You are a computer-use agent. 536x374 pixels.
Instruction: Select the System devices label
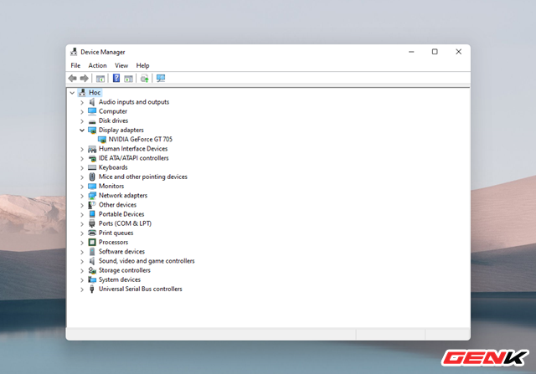point(120,279)
